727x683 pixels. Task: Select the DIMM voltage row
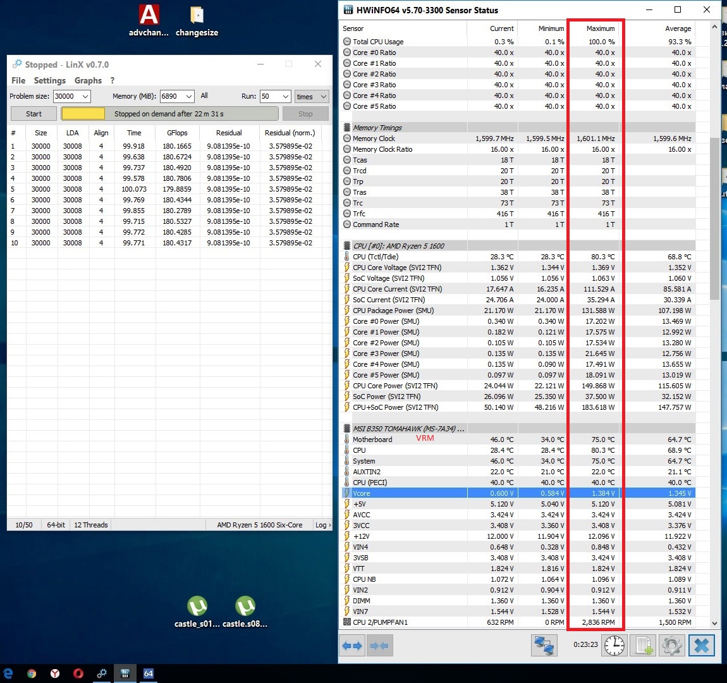click(x=518, y=600)
